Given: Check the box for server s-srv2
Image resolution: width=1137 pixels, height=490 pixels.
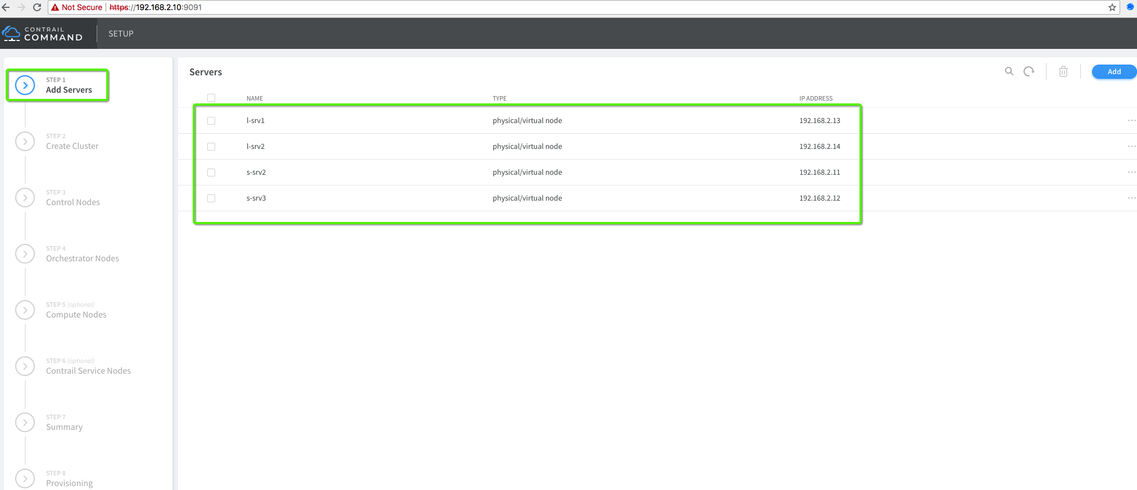Looking at the screenshot, I should 211,173.
